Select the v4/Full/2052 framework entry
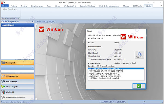The height and width of the screenshot is (104, 164). (x=116, y=77)
